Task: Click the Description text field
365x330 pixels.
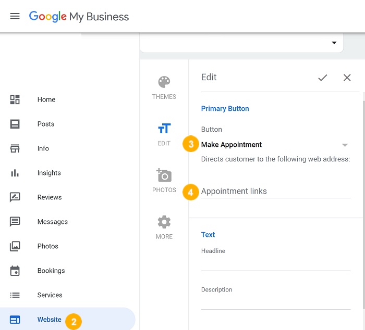Action: (x=276, y=302)
